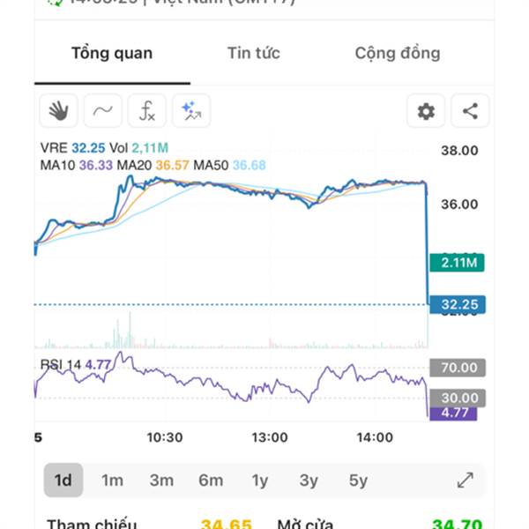529x529 pixels.
Task: Open the Tin tức tab
Action: pos(253,53)
